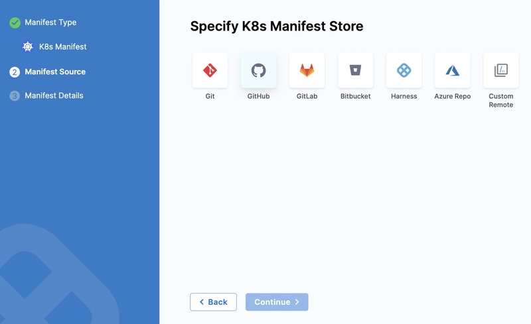Choose the GitHub store icon
The image size is (531, 324).
click(258, 70)
